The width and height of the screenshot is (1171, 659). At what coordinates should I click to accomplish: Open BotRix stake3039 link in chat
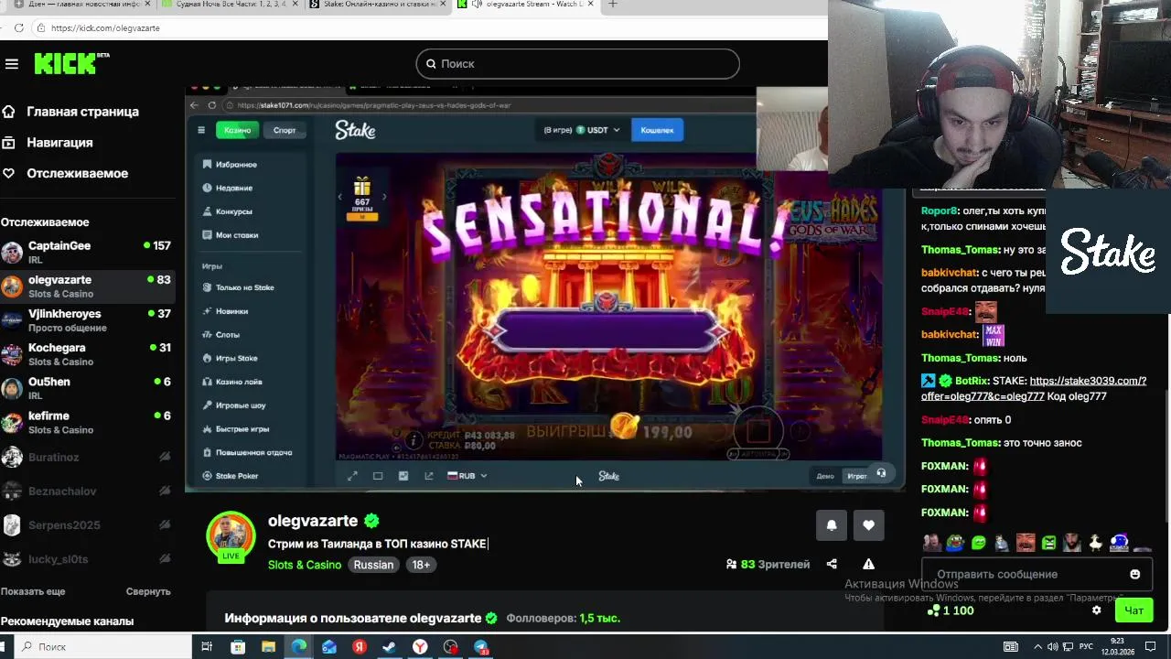(x=1034, y=388)
